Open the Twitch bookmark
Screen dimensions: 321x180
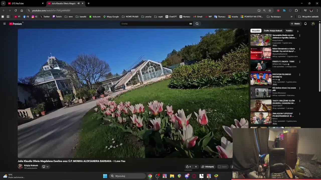pyautogui.click(x=57, y=17)
